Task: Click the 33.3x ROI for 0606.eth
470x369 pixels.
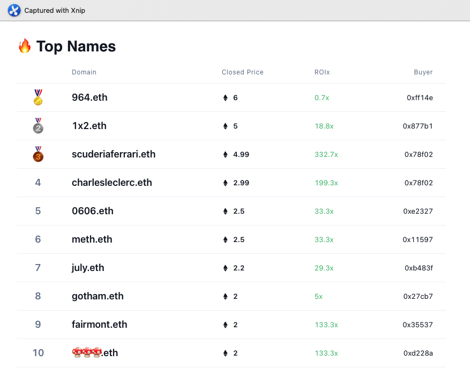Action: [x=324, y=211]
